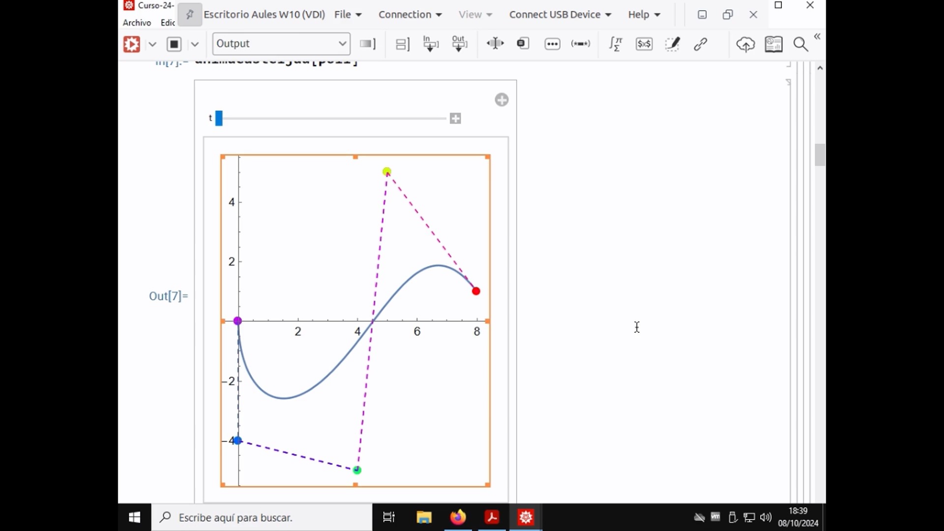The height and width of the screenshot is (531, 944).
Task: Expand the Connection menu
Action: tap(409, 14)
